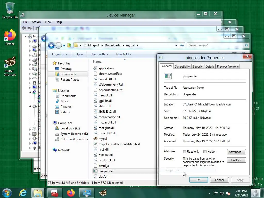The image size is (264, 198).
Task: Open the Action Center flag in the tray
Action: click(216, 193)
